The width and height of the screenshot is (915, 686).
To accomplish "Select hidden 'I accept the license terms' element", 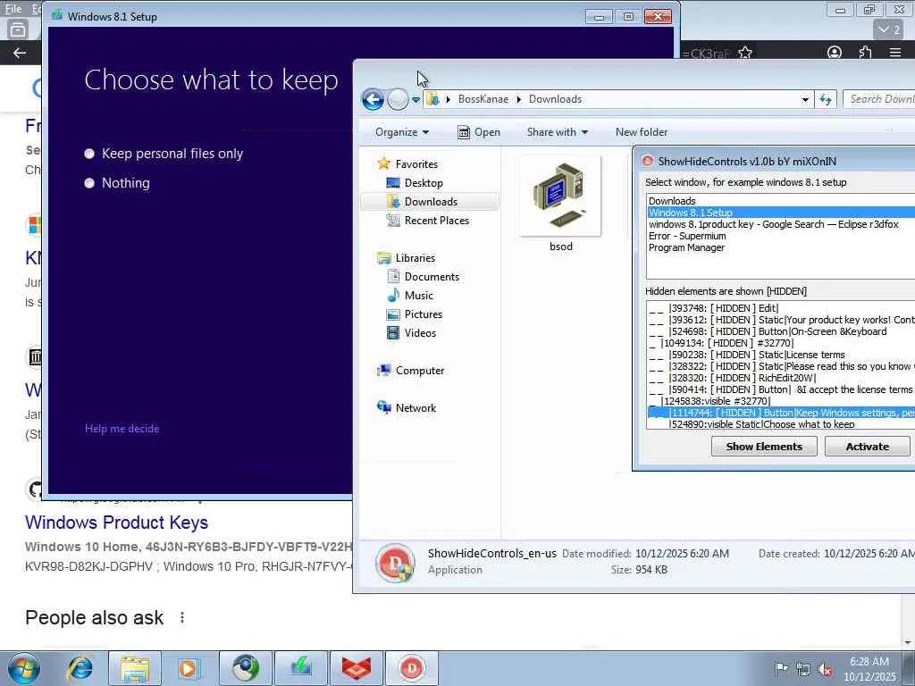I will pos(781,389).
